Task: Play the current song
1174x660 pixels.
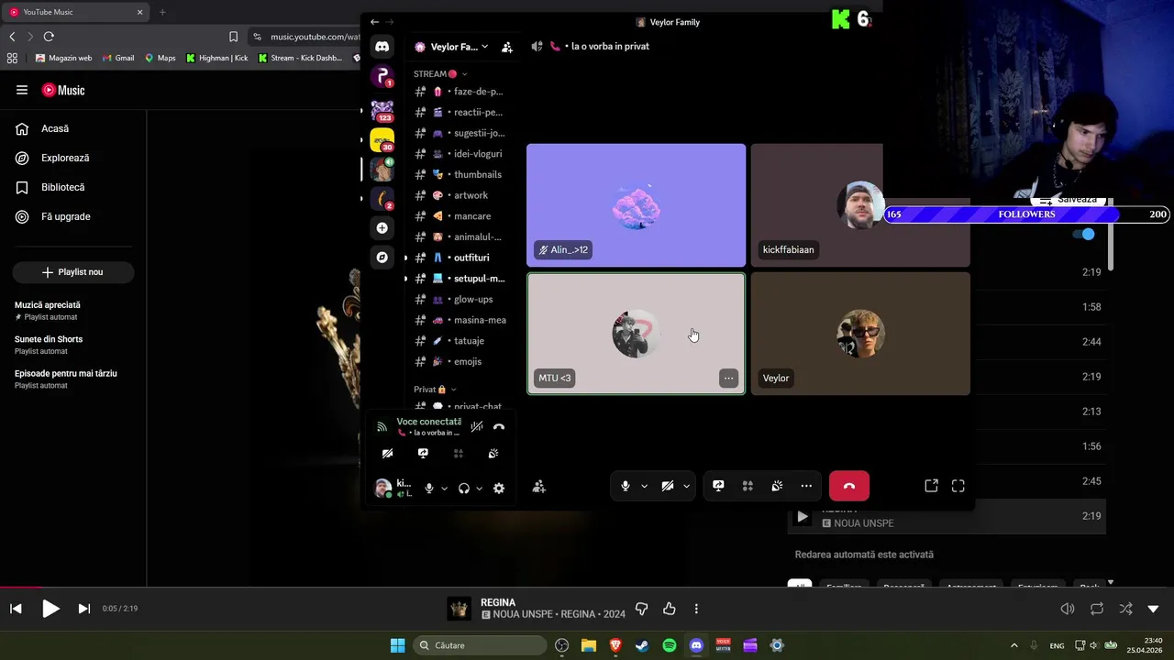Action: 50,609
